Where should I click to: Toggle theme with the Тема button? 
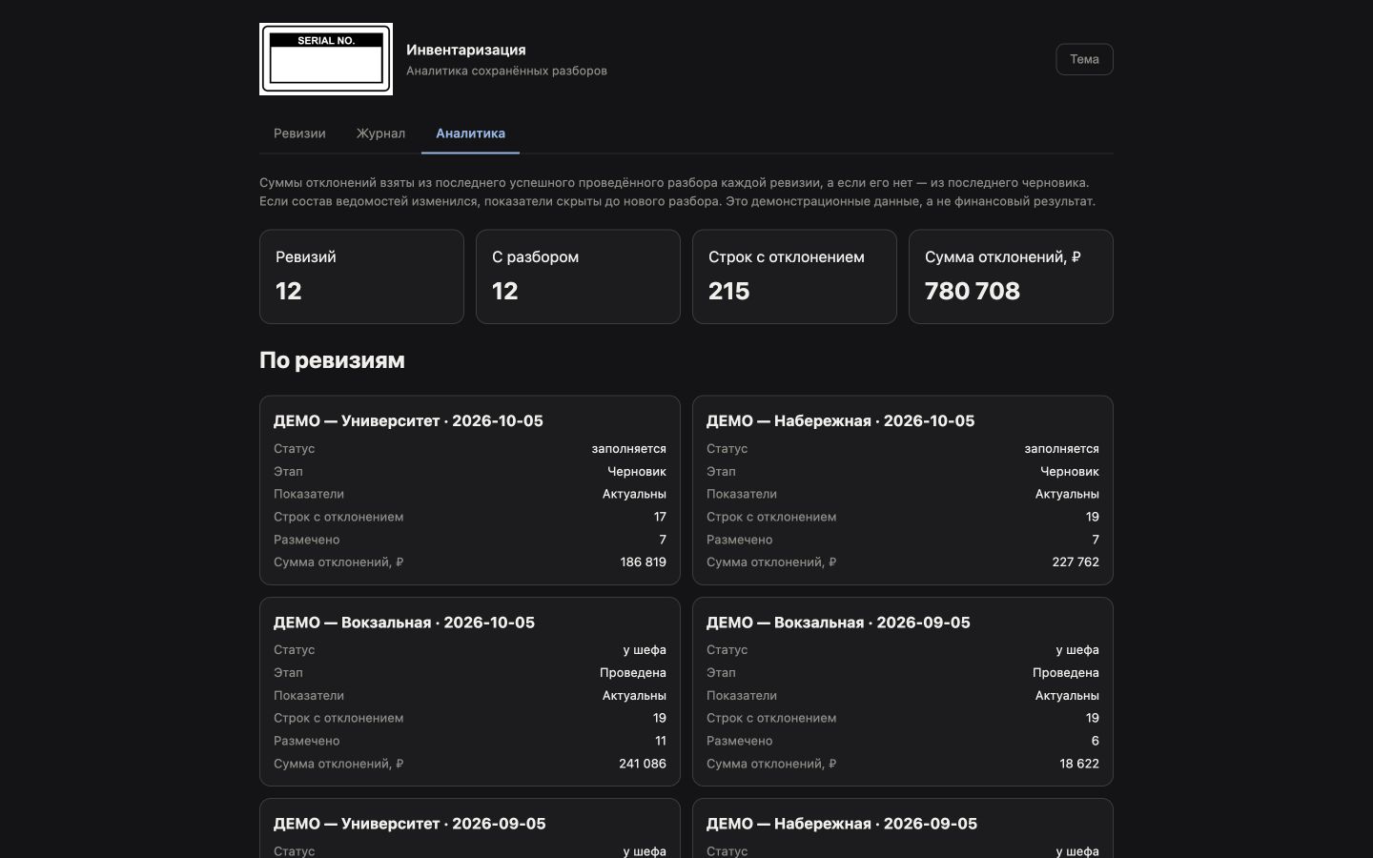coord(1084,59)
